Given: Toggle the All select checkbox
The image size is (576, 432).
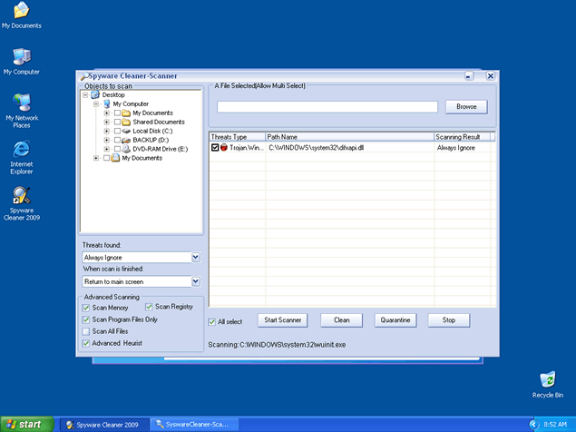Looking at the screenshot, I should [x=211, y=321].
